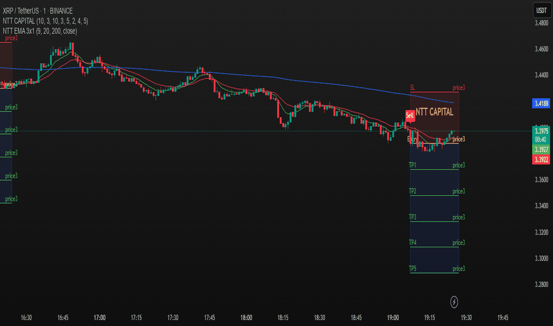Image resolution: width=553 pixels, height=326 pixels.
Task: Click the red 3.3922 price label
Action: point(541,159)
